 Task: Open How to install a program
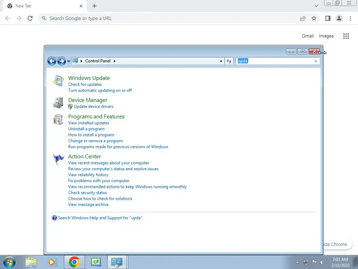click(91, 135)
